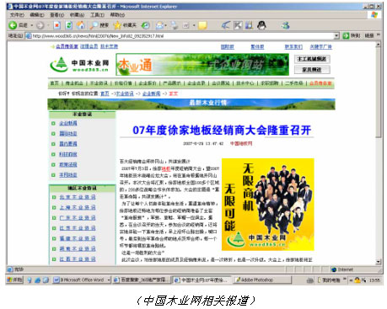
Task: Click the 木业通 green banner advertisement
Action: pos(202,65)
